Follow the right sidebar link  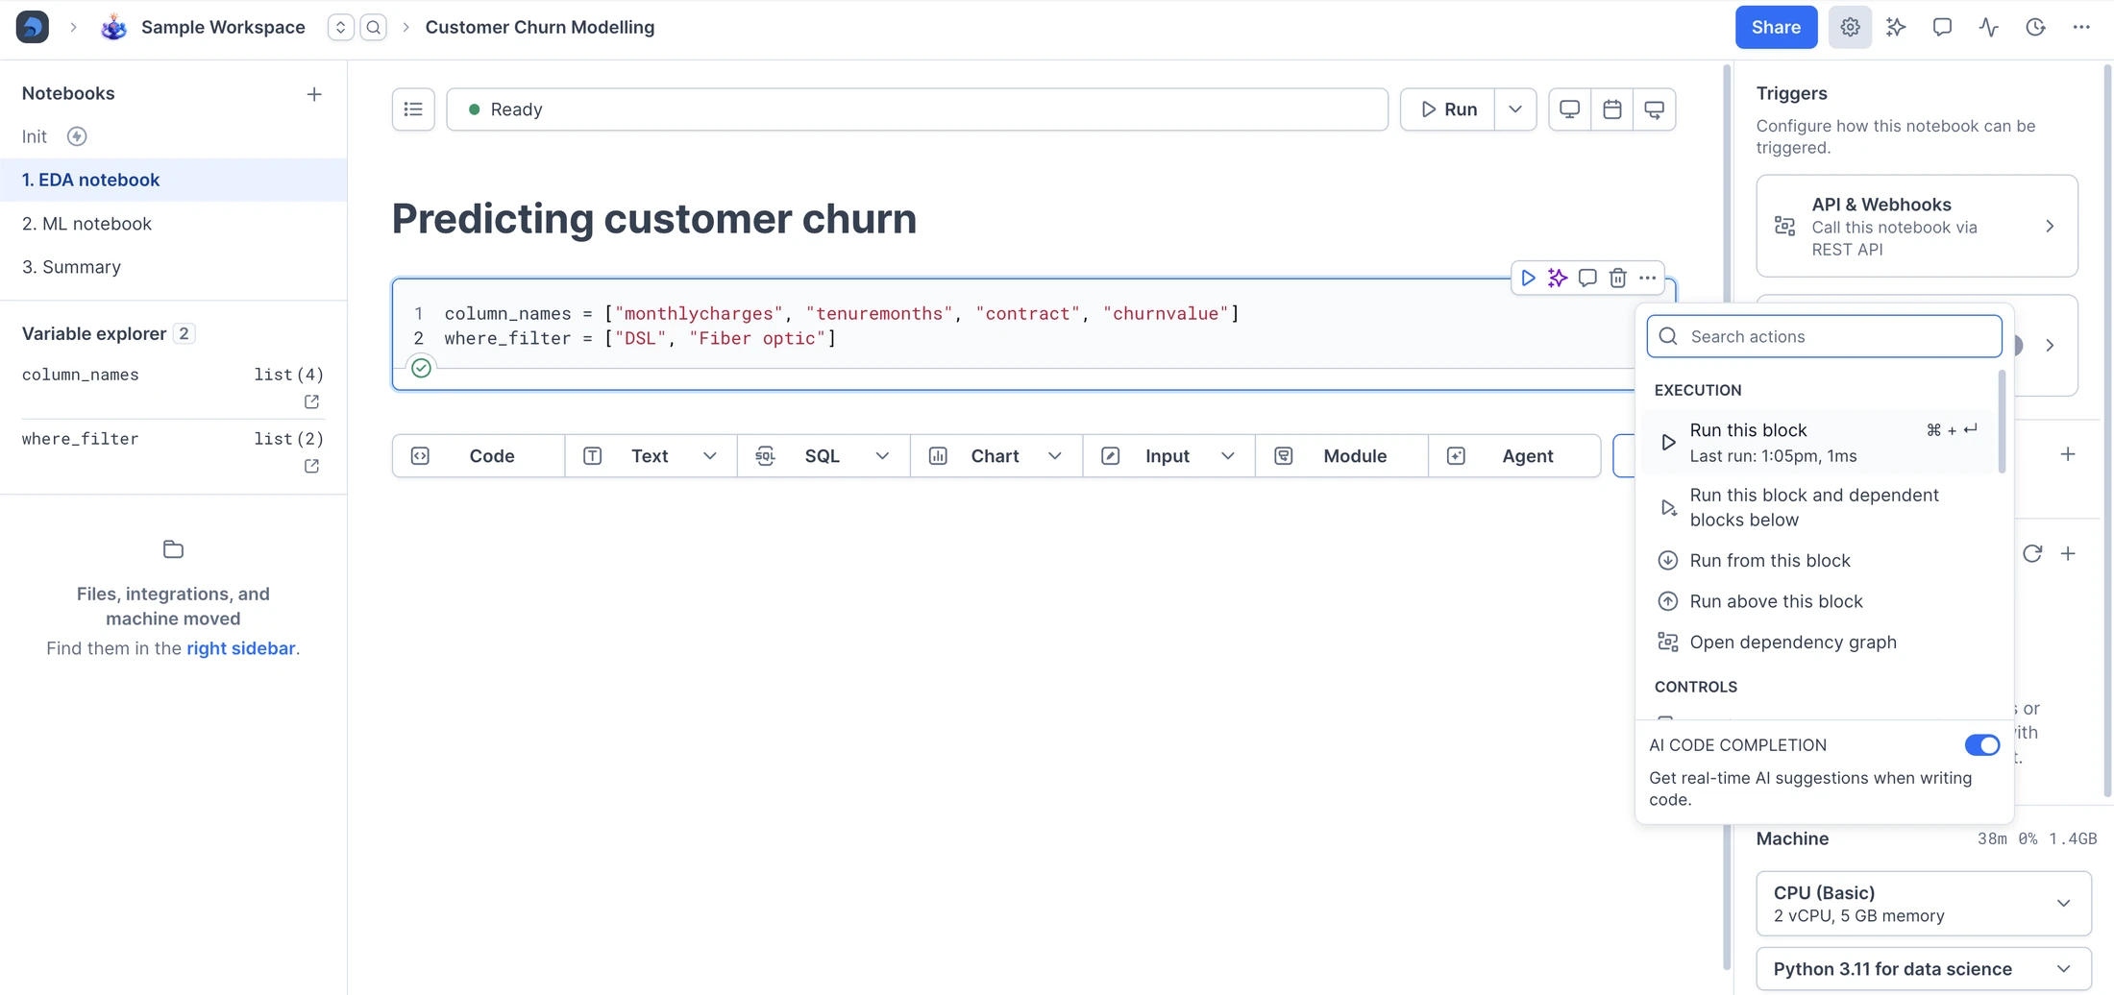240,648
